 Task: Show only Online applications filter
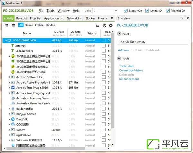point(29,25)
